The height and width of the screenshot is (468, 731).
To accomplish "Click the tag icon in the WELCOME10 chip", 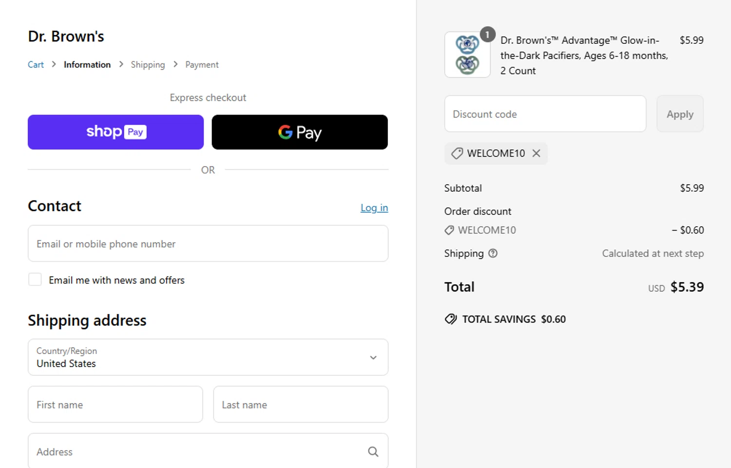I will pyautogui.click(x=457, y=153).
